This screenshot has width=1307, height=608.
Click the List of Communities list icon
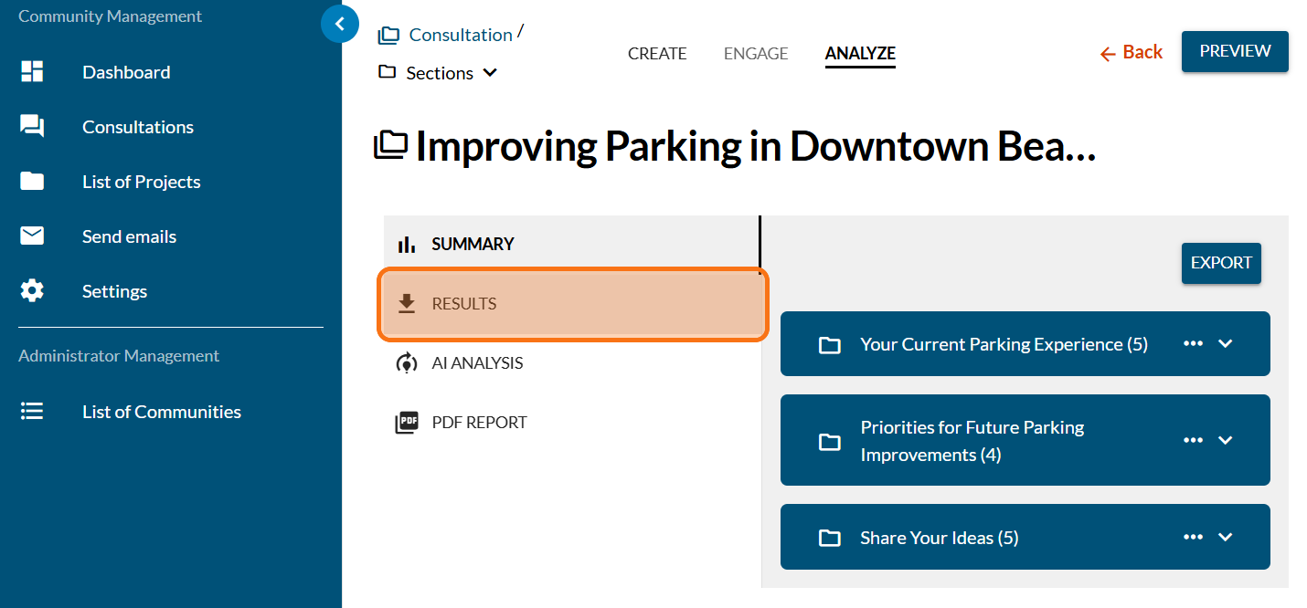click(x=32, y=412)
